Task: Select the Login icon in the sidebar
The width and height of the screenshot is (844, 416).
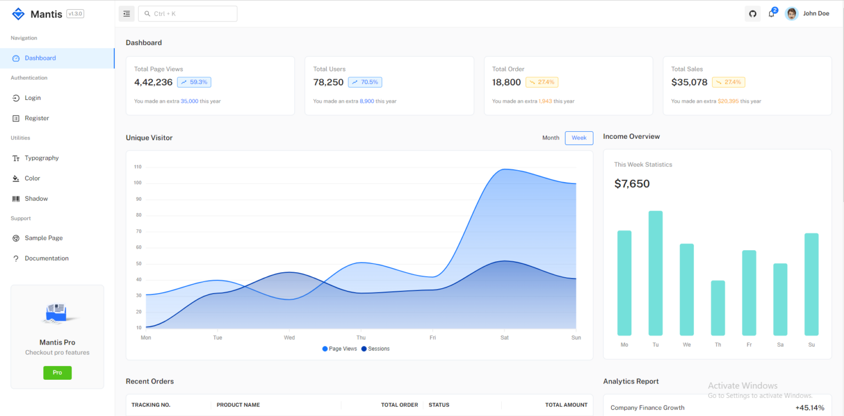Action: pos(16,98)
